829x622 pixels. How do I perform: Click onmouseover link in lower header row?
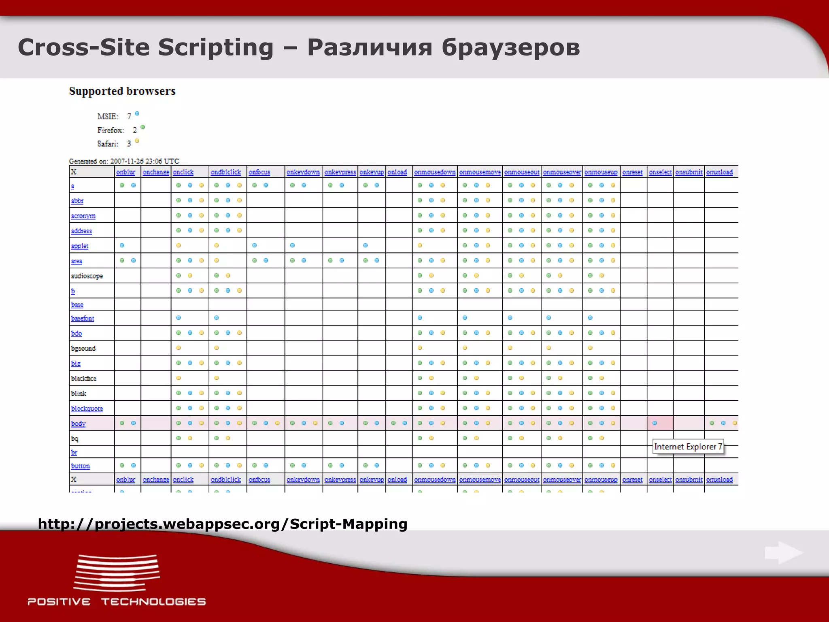click(x=562, y=479)
